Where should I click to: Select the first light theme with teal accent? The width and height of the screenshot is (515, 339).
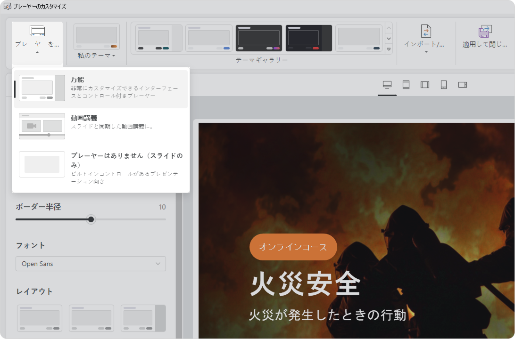click(x=158, y=38)
